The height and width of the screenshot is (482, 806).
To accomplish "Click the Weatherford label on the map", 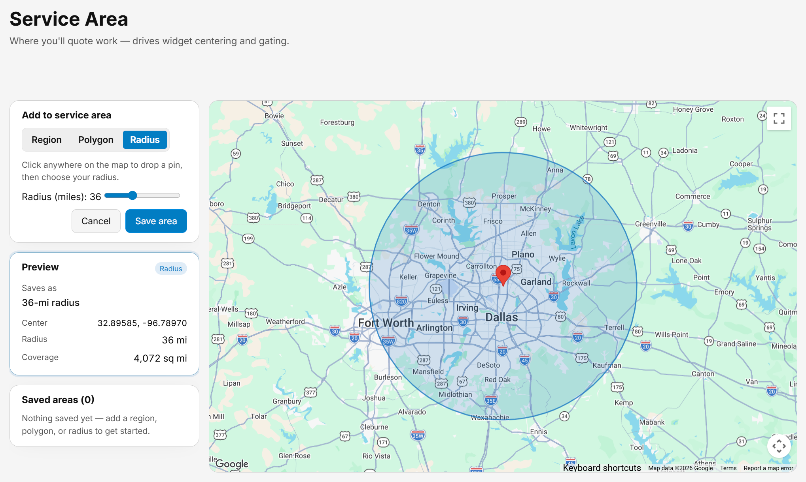I will pyautogui.click(x=285, y=322).
